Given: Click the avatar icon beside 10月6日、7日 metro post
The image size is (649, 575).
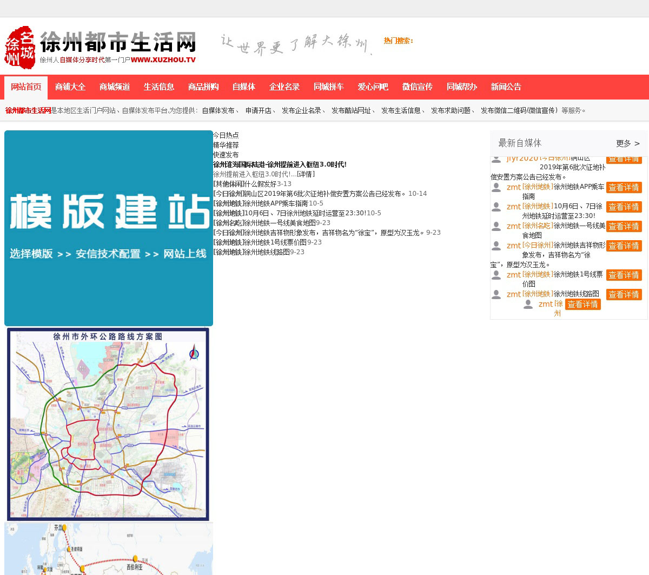Looking at the screenshot, I should click(x=496, y=207).
